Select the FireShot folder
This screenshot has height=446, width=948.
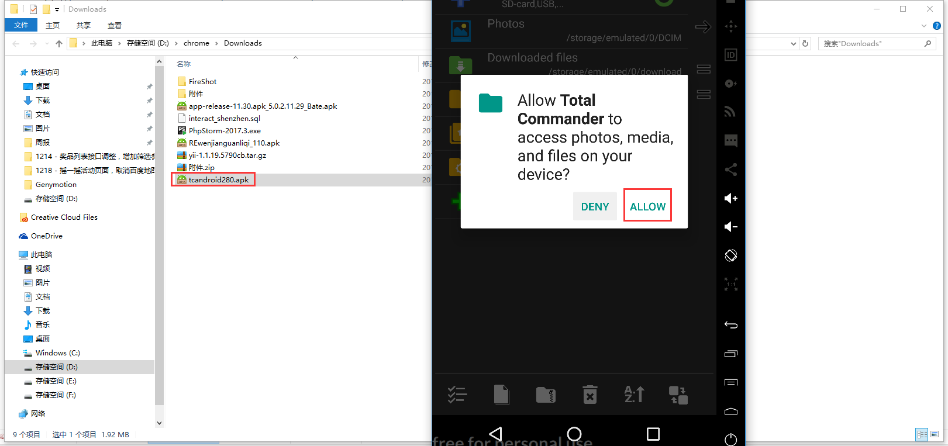click(202, 82)
